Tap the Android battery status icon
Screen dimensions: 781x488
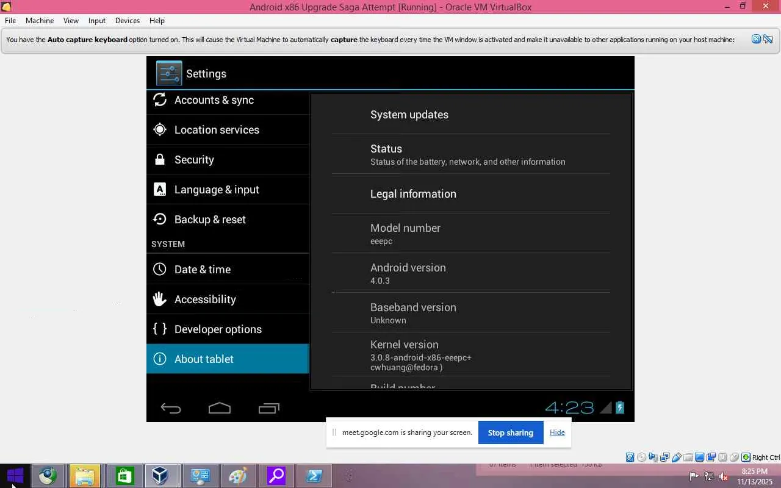point(620,407)
